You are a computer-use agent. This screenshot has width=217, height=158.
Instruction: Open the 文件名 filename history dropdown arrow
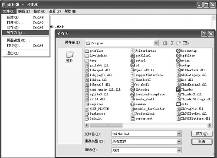179,134
